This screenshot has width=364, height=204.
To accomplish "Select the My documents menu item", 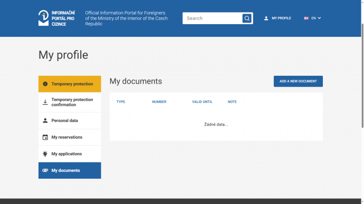I will [70, 170].
